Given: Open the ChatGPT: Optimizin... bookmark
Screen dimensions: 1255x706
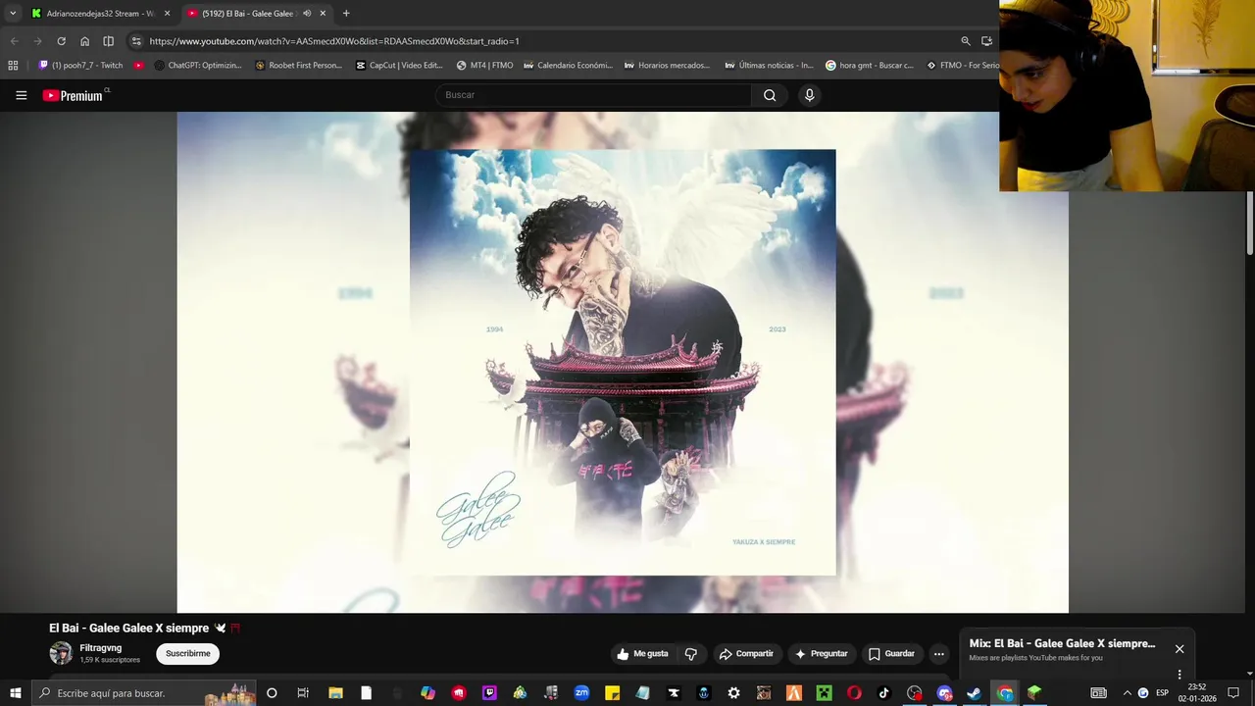Looking at the screenshot, I should coord(198,66).
